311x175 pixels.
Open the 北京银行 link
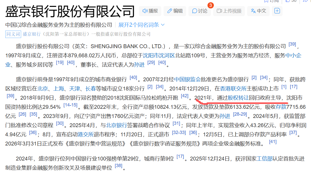click(x=116, y=125)
